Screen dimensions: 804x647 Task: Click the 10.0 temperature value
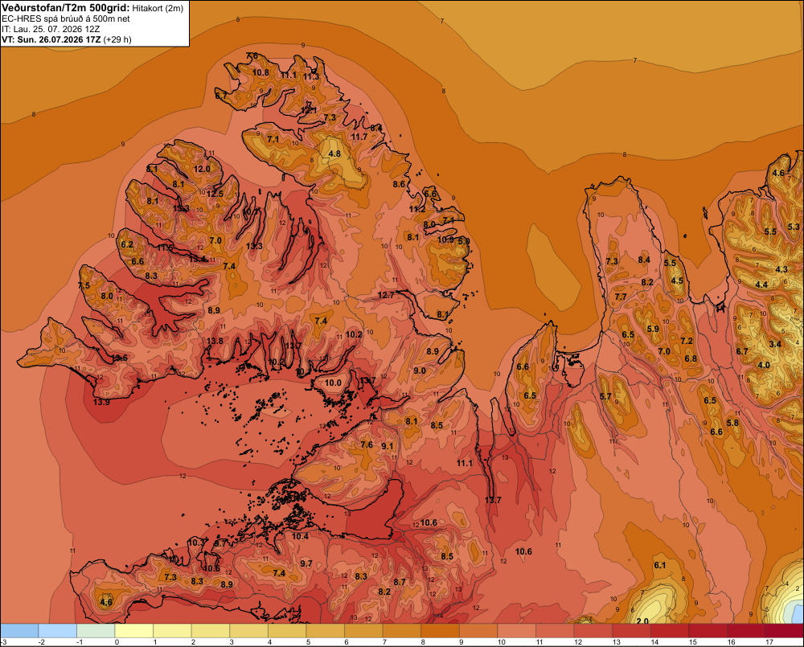(333, 383)
